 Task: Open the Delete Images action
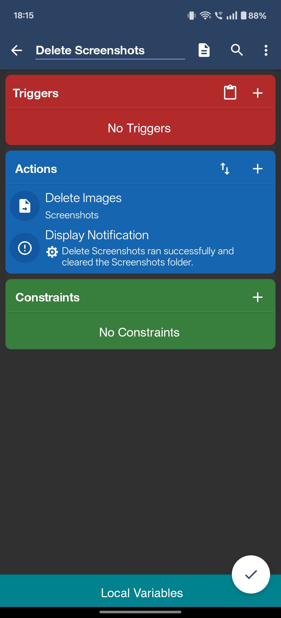point(140,205)
